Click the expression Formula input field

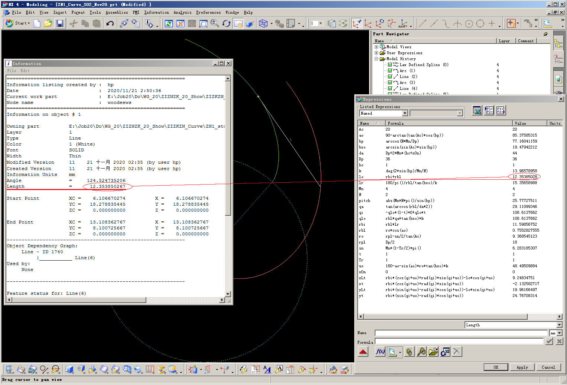click(x=459, y=341)
